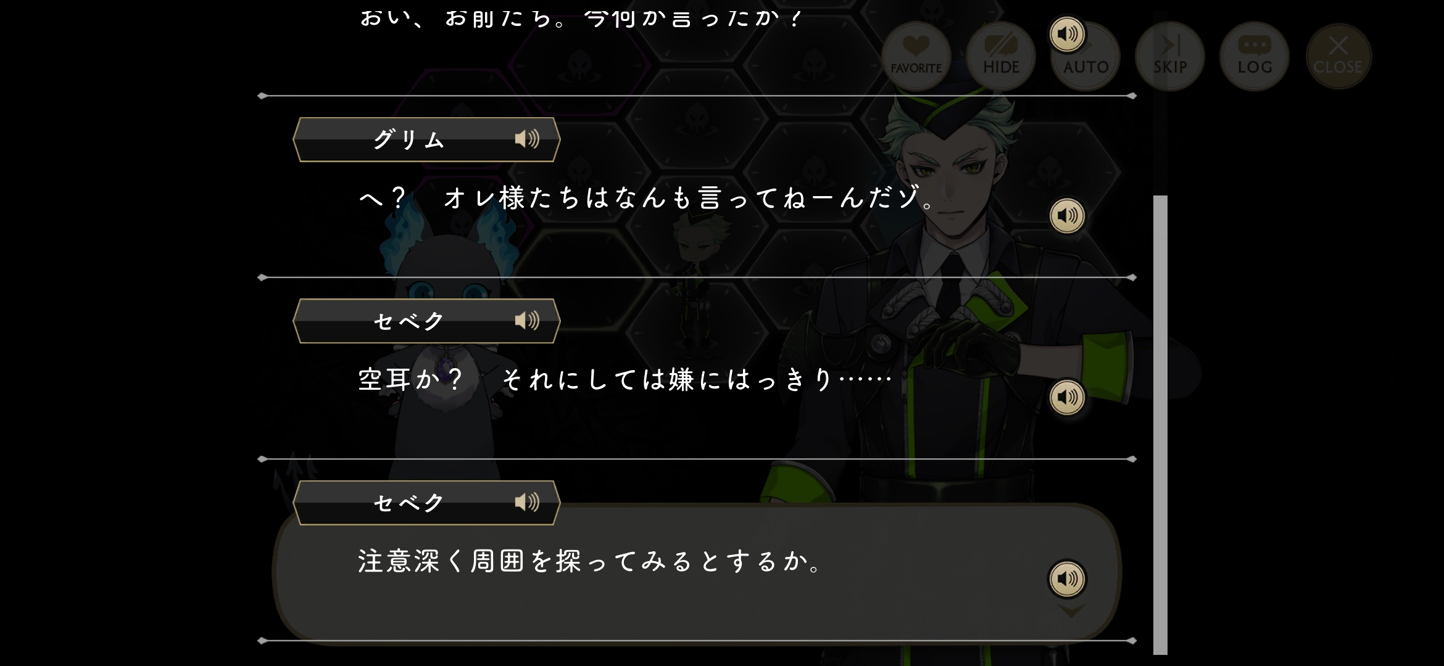Tap speaker icon in last セベク name plate
The image size is (1444, 666).
click(x=527, y=502)
